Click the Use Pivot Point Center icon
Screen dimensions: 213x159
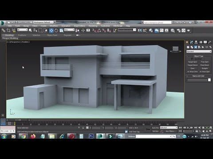point(77,30)
